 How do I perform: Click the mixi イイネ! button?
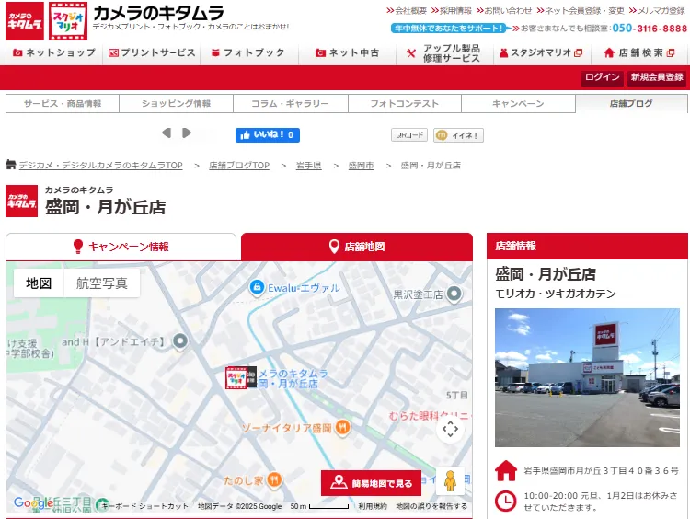coord(458,135)
